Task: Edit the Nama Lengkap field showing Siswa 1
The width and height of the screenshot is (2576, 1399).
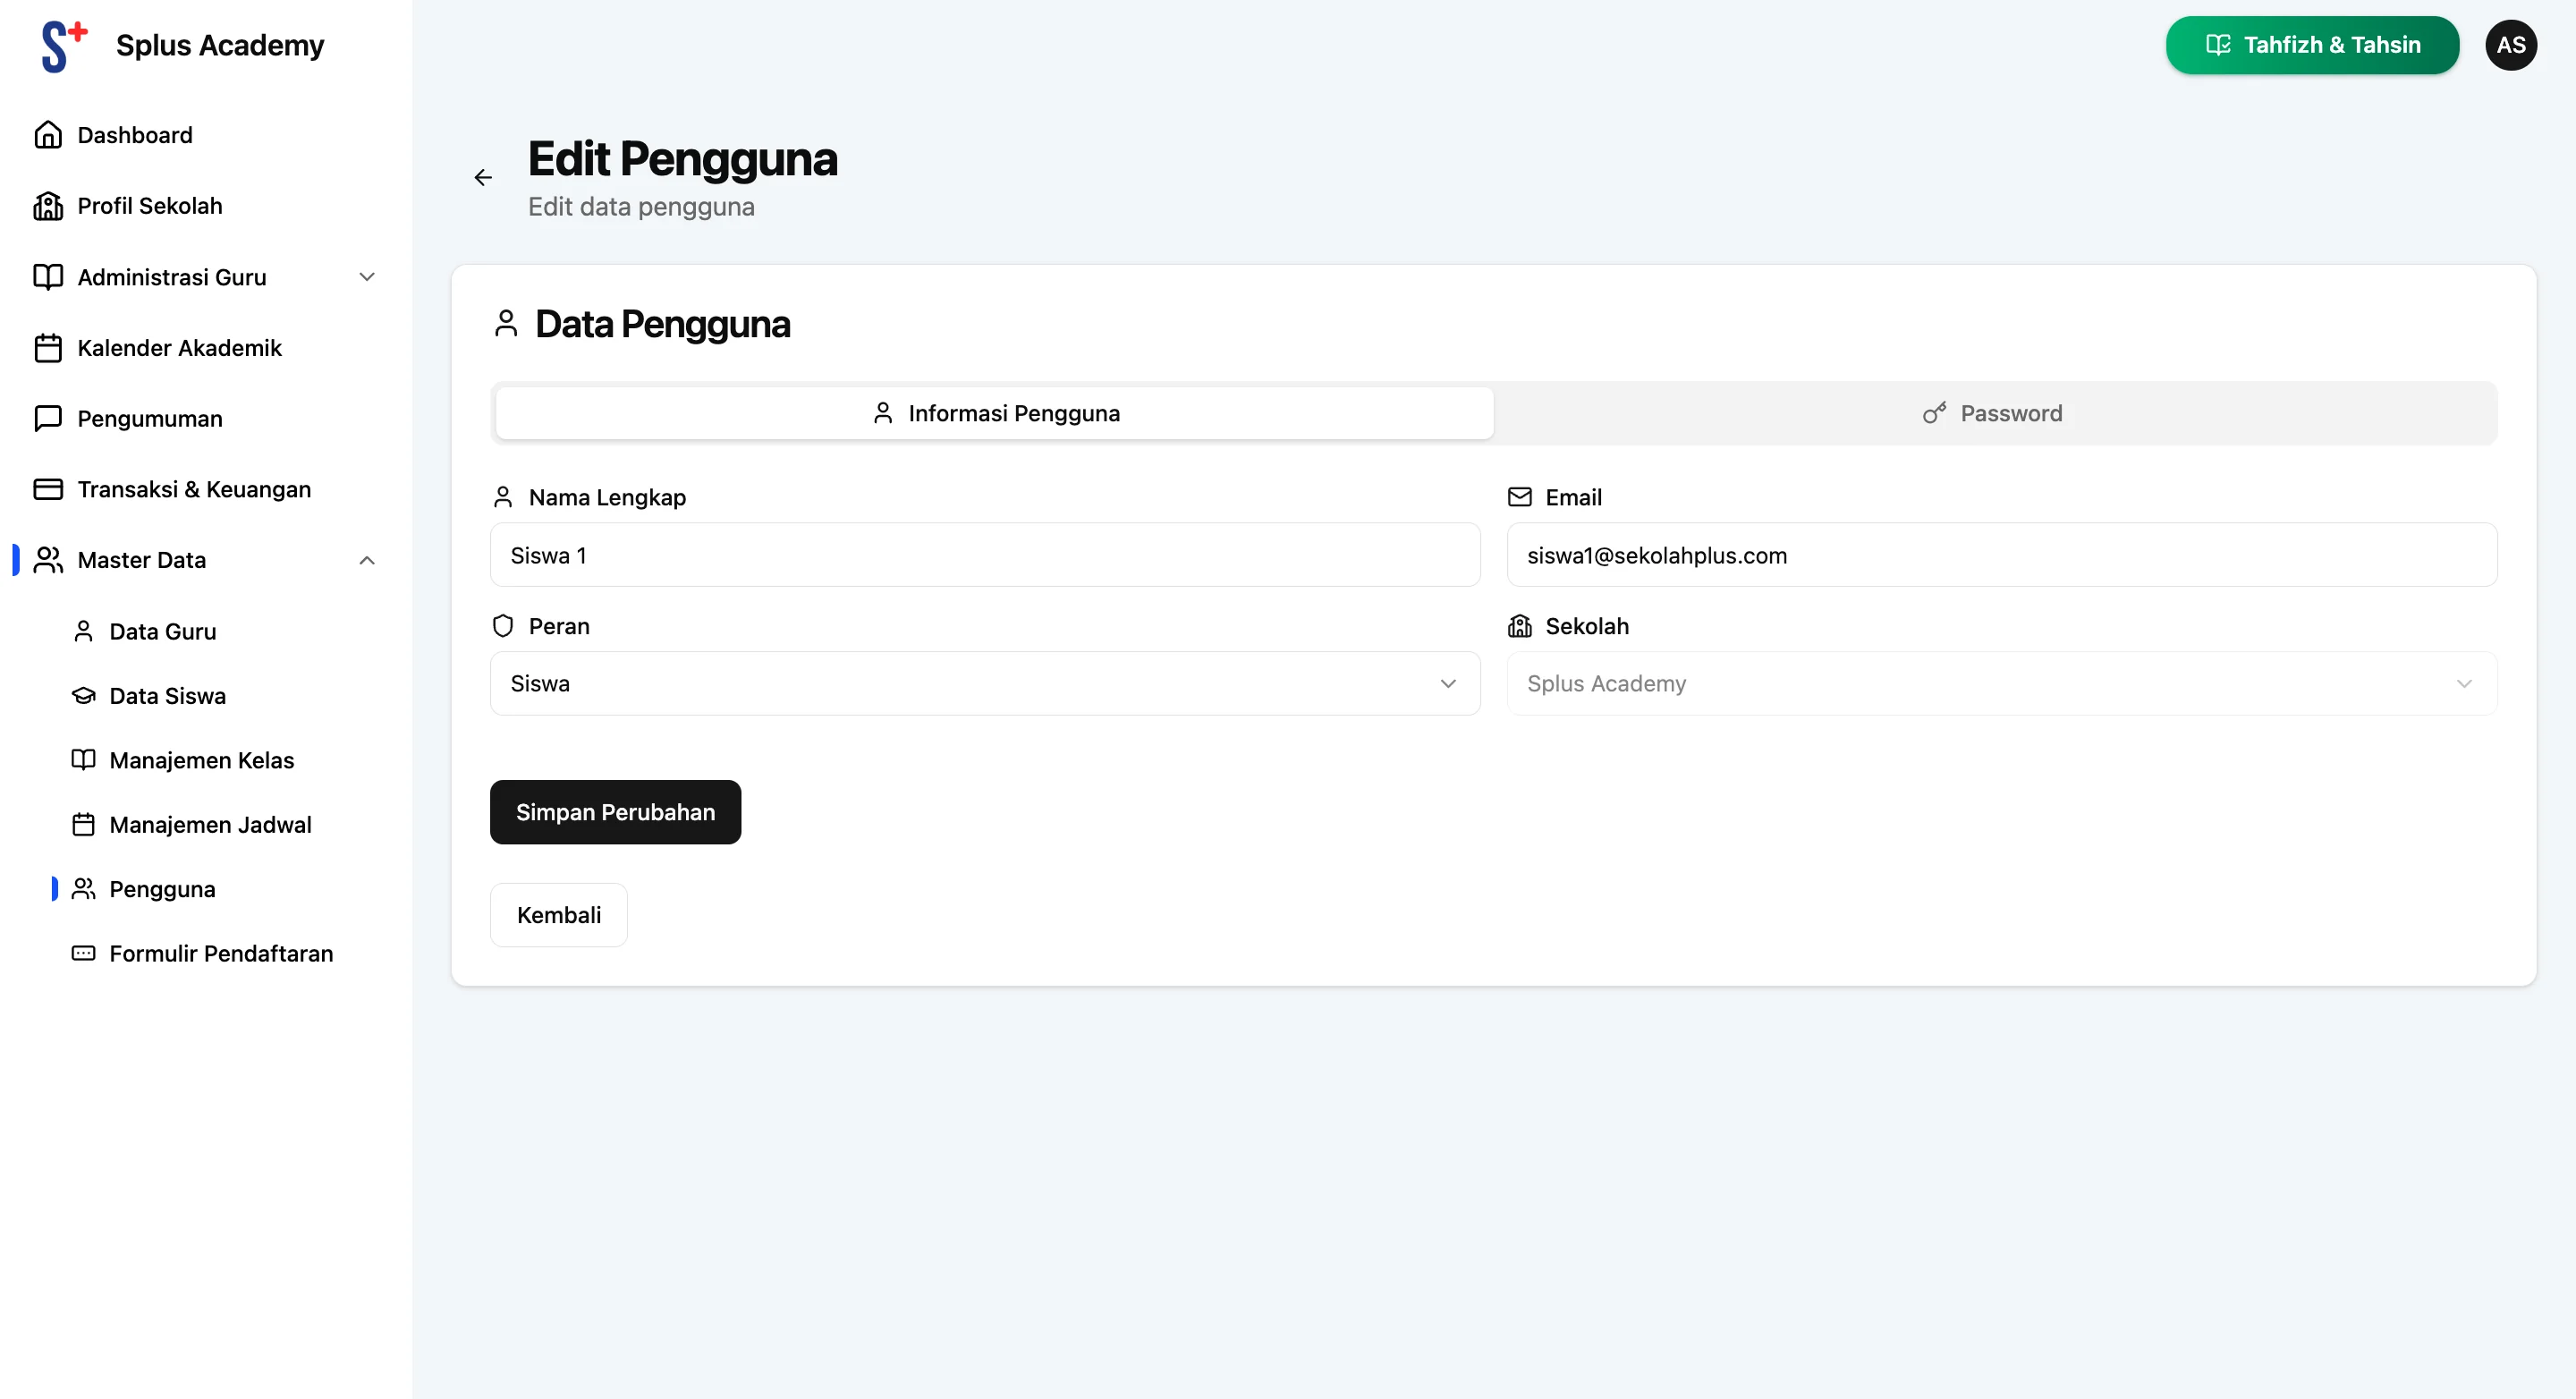Action: [985, 555]
